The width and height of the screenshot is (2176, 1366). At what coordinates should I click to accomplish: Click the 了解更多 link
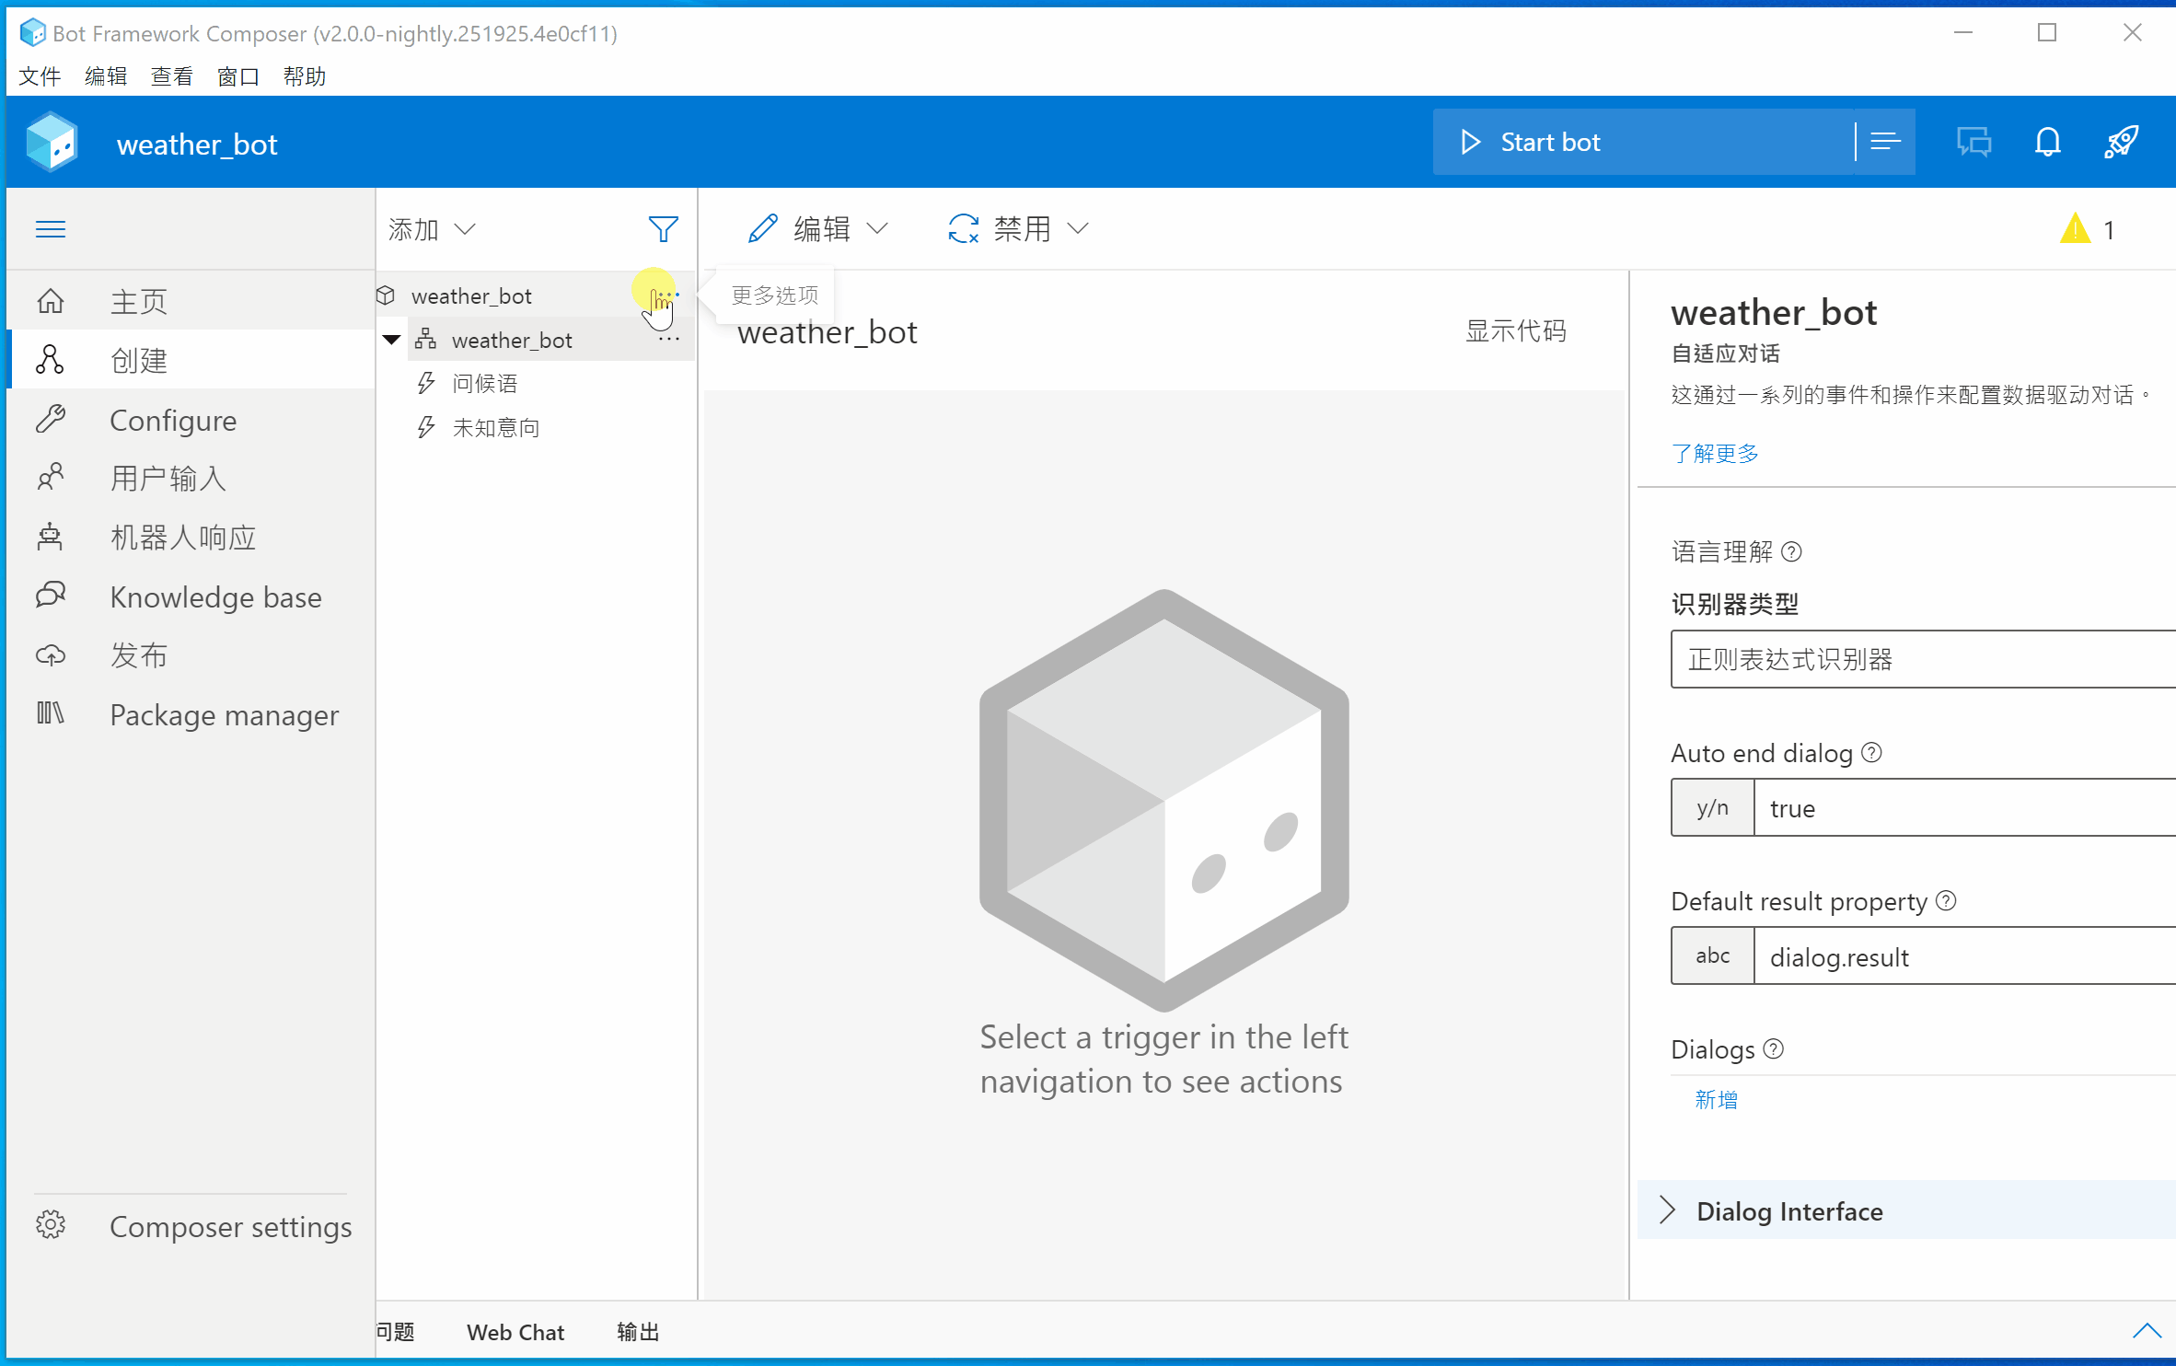coord(1715,453)
